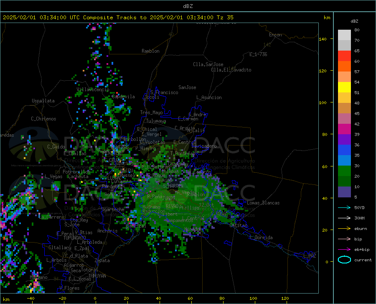Click the bip pink arrow legend icon
The width and height of the screenshot is (376, 304).
tap(344, 239)
